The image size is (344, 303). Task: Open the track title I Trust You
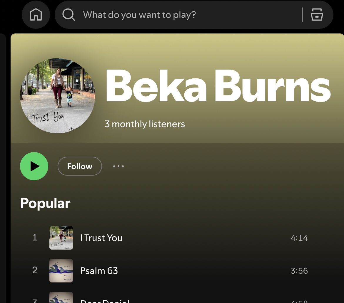101,238
